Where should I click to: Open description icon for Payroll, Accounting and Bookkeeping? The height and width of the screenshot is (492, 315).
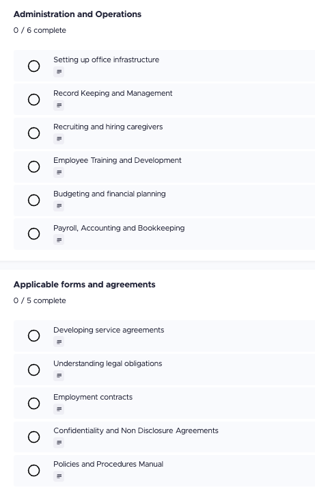coord(59,240)
